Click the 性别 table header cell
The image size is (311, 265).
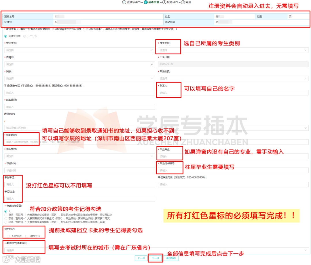click(x=271, y=17)
